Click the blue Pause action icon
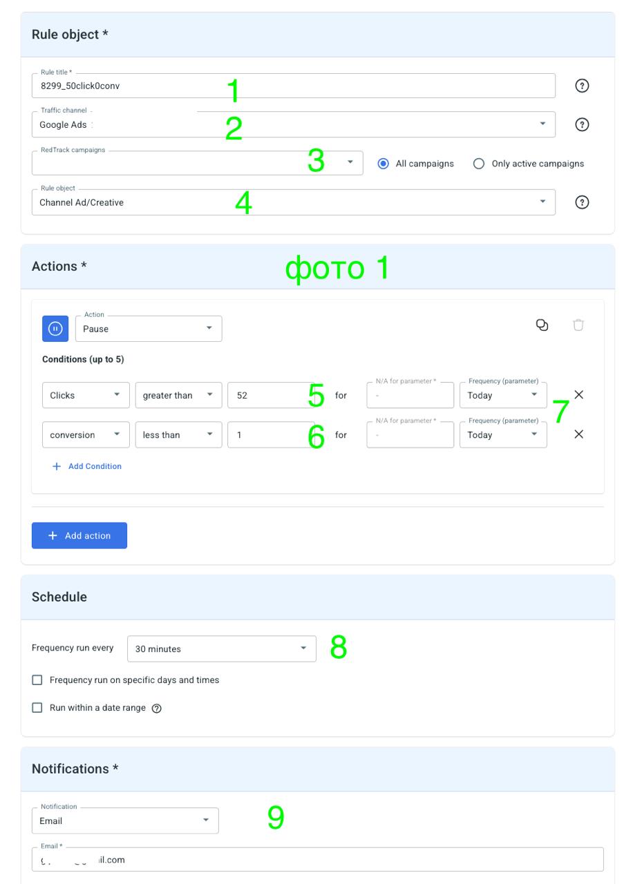This screenshot has width=633, height=884. tap(55, 329)
